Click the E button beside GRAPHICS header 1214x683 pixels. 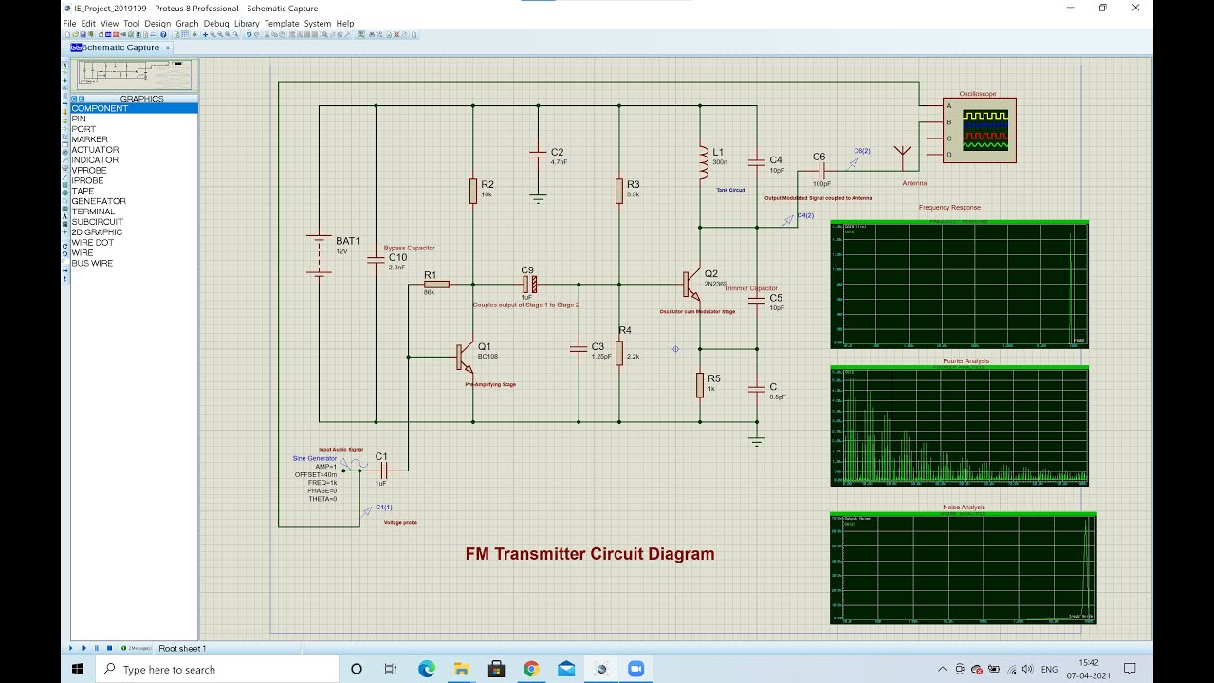click(82, 99)
